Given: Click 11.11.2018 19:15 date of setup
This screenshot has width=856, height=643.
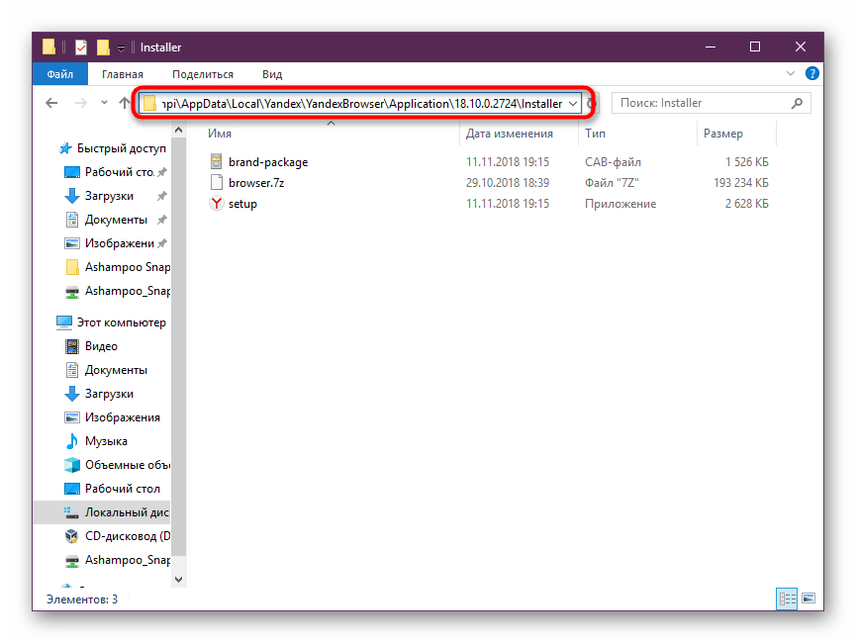Looking at the screenshot, I should click(508, 204).
